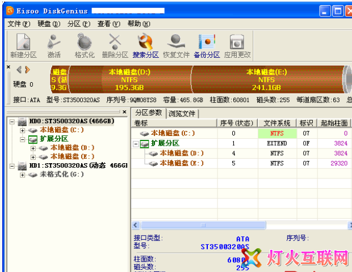The image size is (352, 272).
Task: Expand 本地磁盘(D:) node in tree
Action: (33, 148)
